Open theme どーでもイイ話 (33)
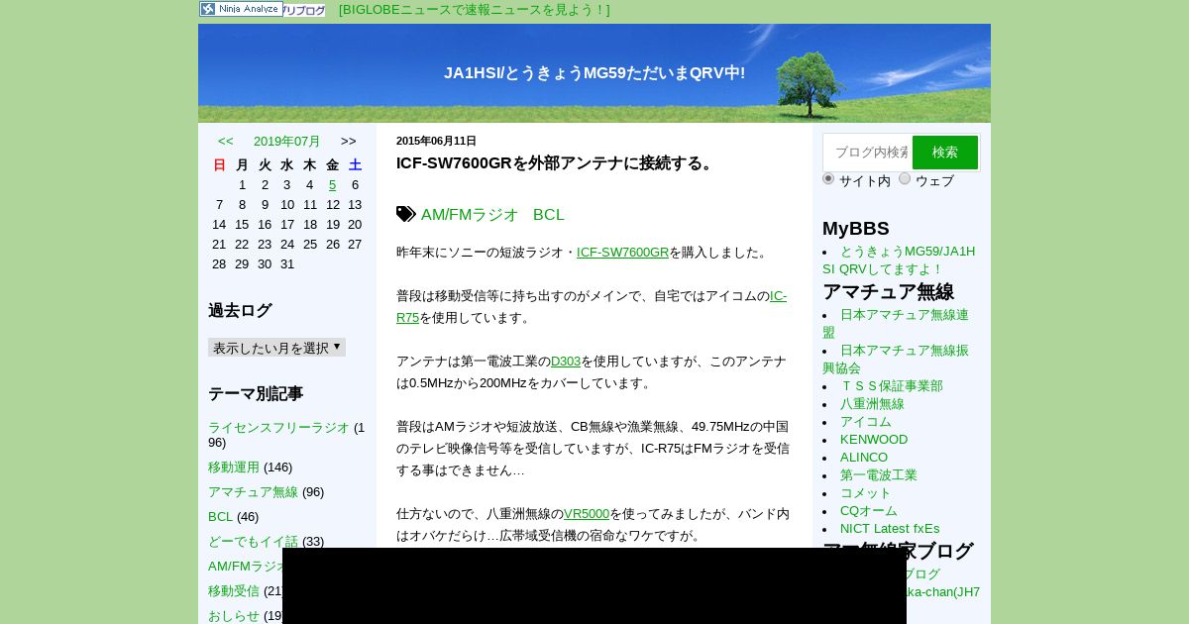This screenshot has height=624, width=1189. (253, 541)
